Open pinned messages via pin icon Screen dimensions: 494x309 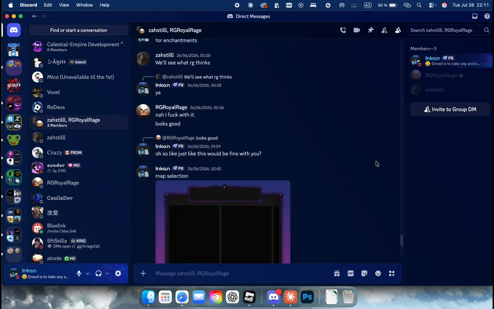click(x=370, y=30)
